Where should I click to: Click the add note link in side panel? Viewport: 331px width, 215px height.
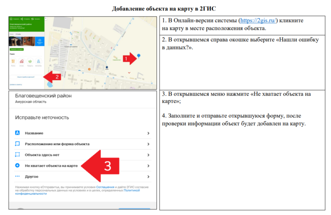[16, 85]
